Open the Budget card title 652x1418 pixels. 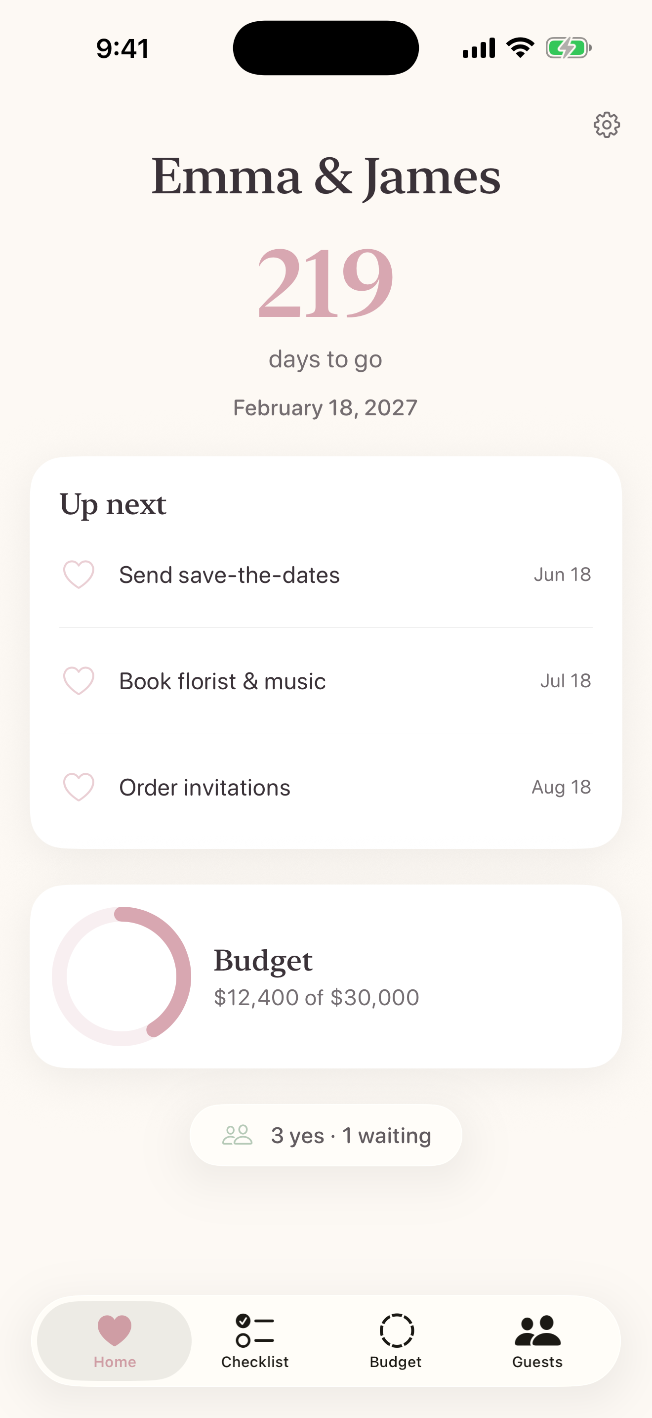click(263, 961)
